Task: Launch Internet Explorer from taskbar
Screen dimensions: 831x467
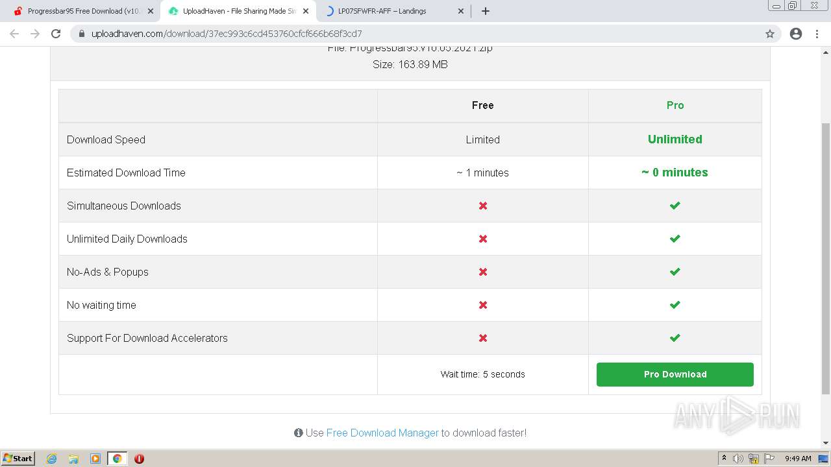Action: click(x=52, y=459)
